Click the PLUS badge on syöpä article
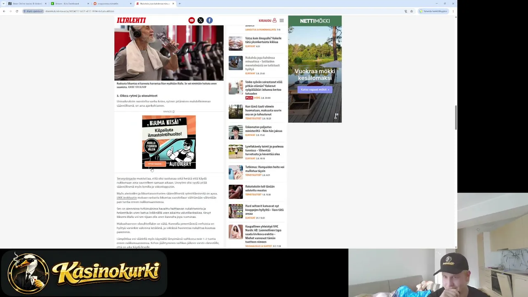 [249, 98]
